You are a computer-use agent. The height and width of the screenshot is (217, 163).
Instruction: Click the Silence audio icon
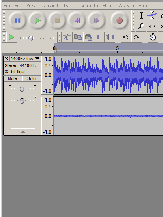(x=110, y=37)
